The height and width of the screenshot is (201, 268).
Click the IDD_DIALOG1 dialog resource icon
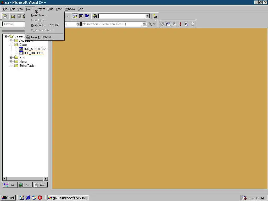[21, 53]
